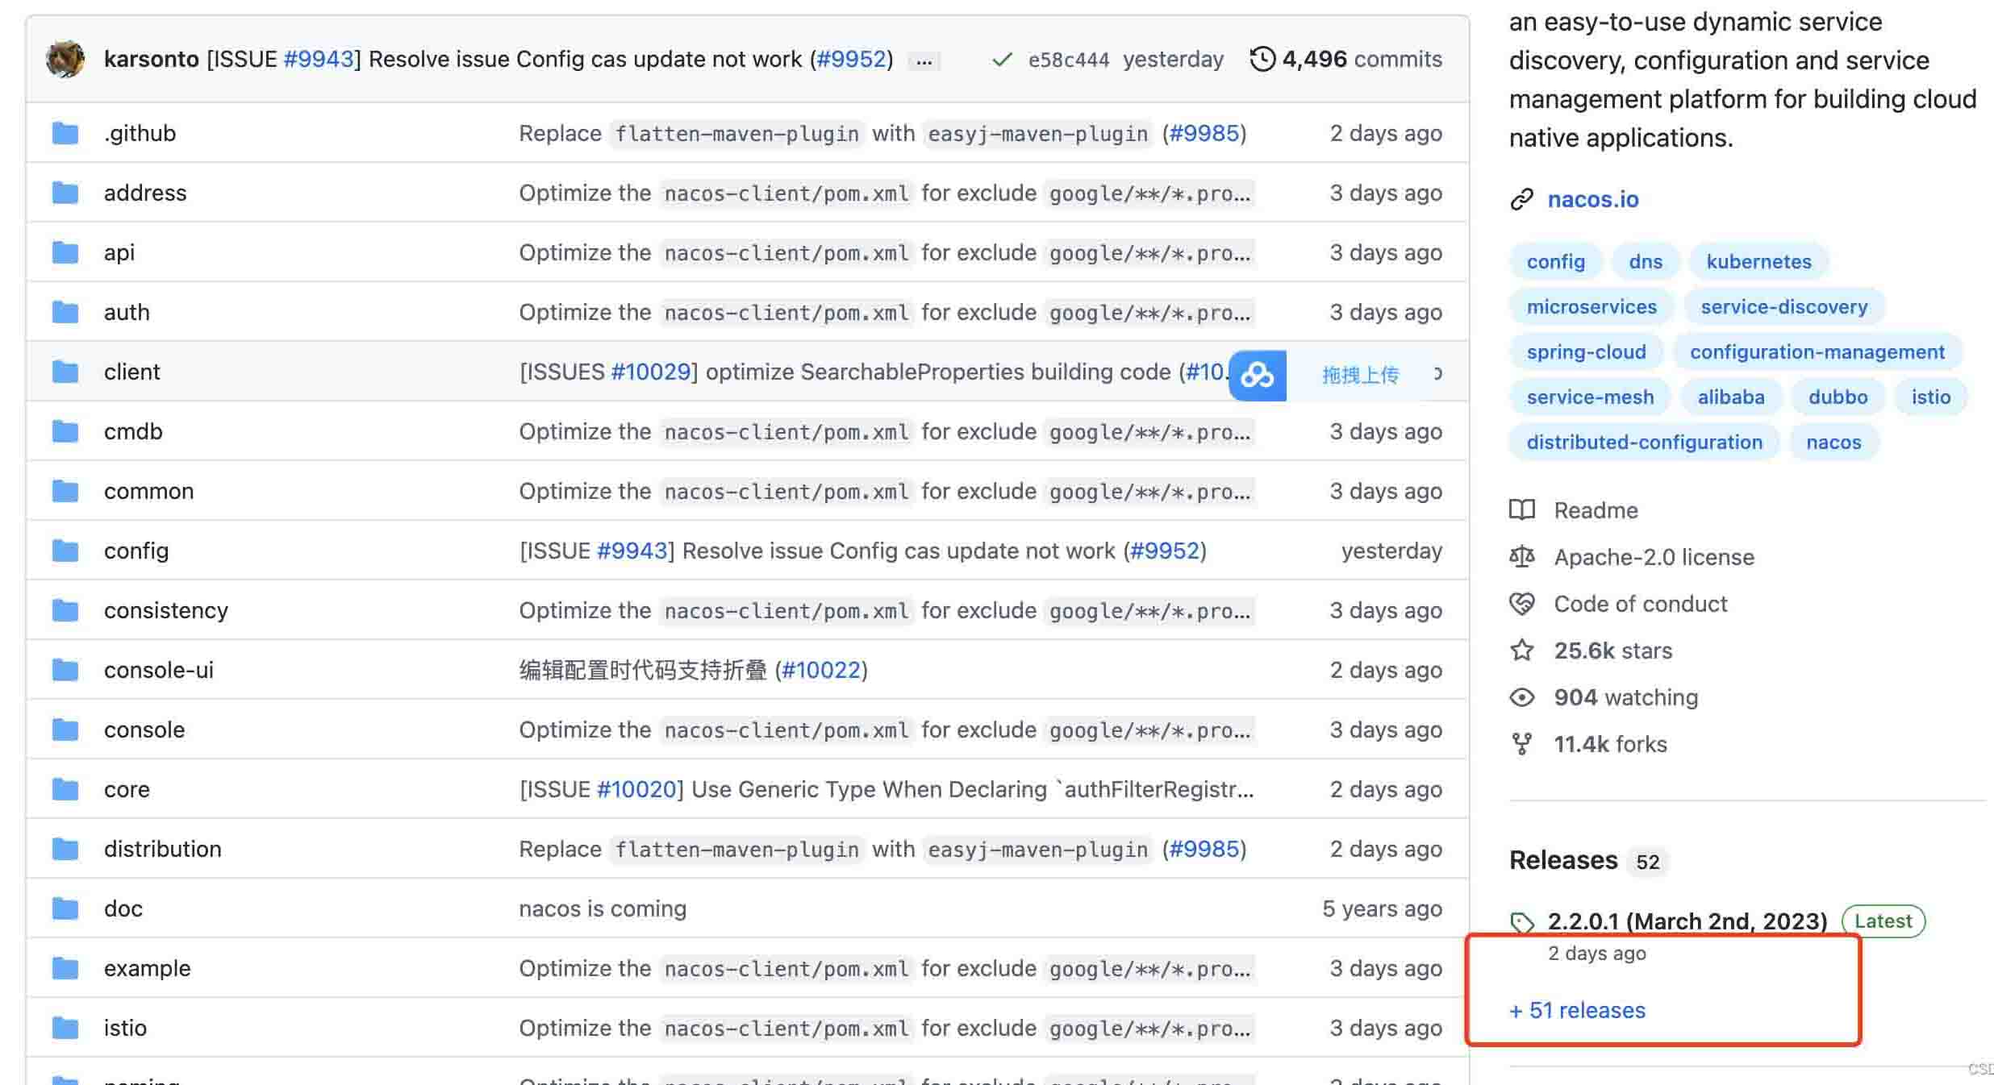This screenshot has height=1085, width=1994.
Task: Click the address folder icon
Action: click(x=65, y=193)
